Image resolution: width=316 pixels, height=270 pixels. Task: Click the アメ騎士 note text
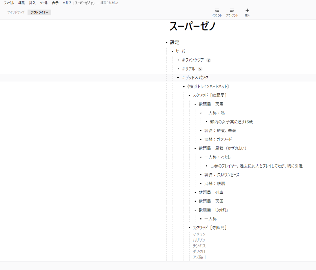200,257
